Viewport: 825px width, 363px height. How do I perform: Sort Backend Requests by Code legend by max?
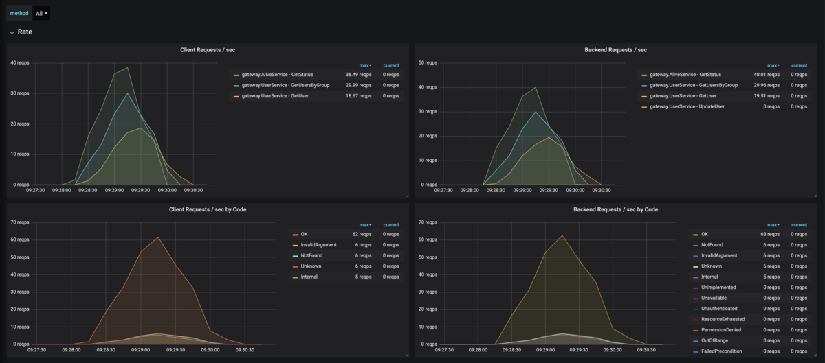pos(773,224)
